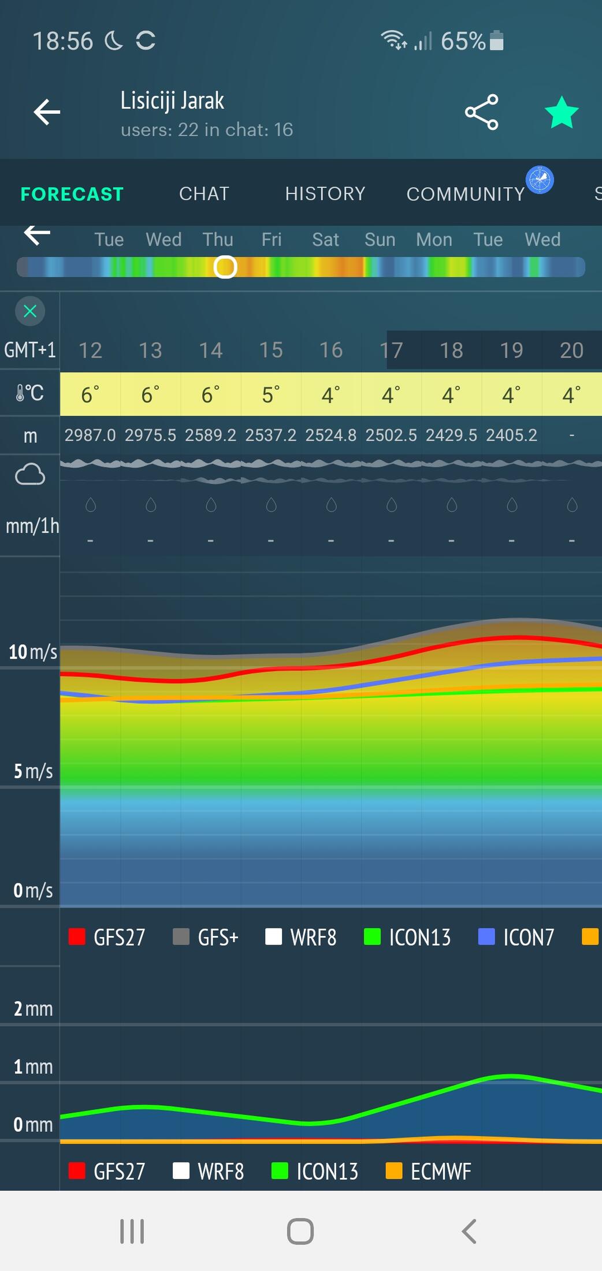Tap the Android home button
Viewport: 602px width, 1271px height.
click(300, 1231)
